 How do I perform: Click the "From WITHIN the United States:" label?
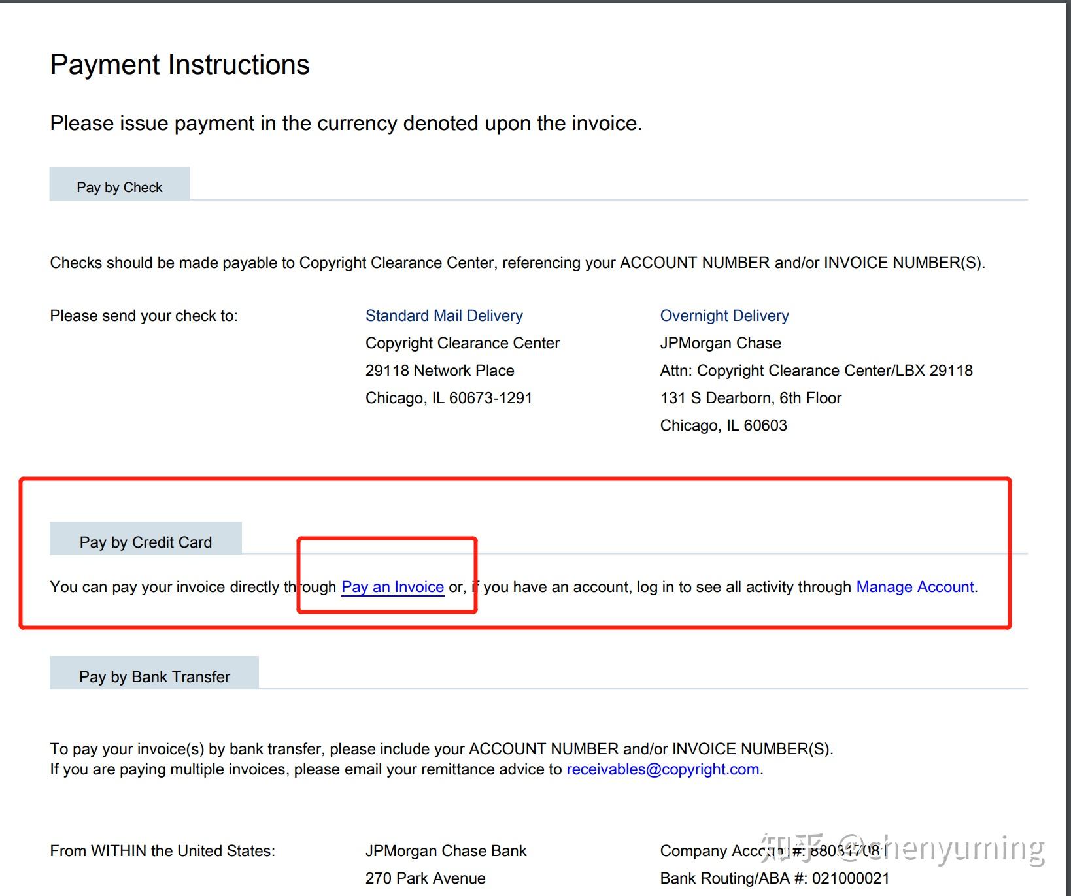tap(162, 851)
